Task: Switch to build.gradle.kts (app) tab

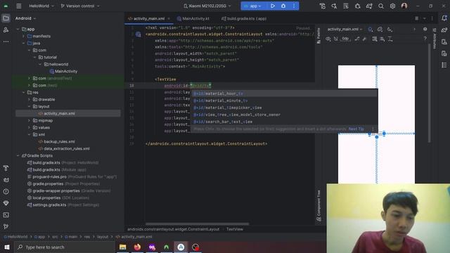Action: pos(244,19)
